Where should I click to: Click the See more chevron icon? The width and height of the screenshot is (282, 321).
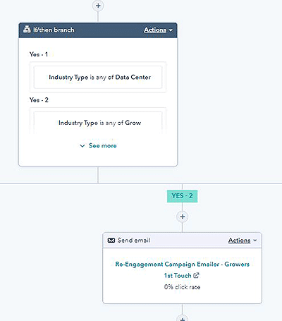[x=82, y=146]
